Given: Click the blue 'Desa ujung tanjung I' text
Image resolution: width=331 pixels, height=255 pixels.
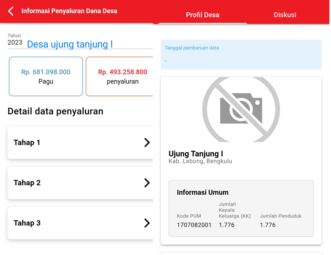Looking at the screenshot, I should (x=70, y=44).
